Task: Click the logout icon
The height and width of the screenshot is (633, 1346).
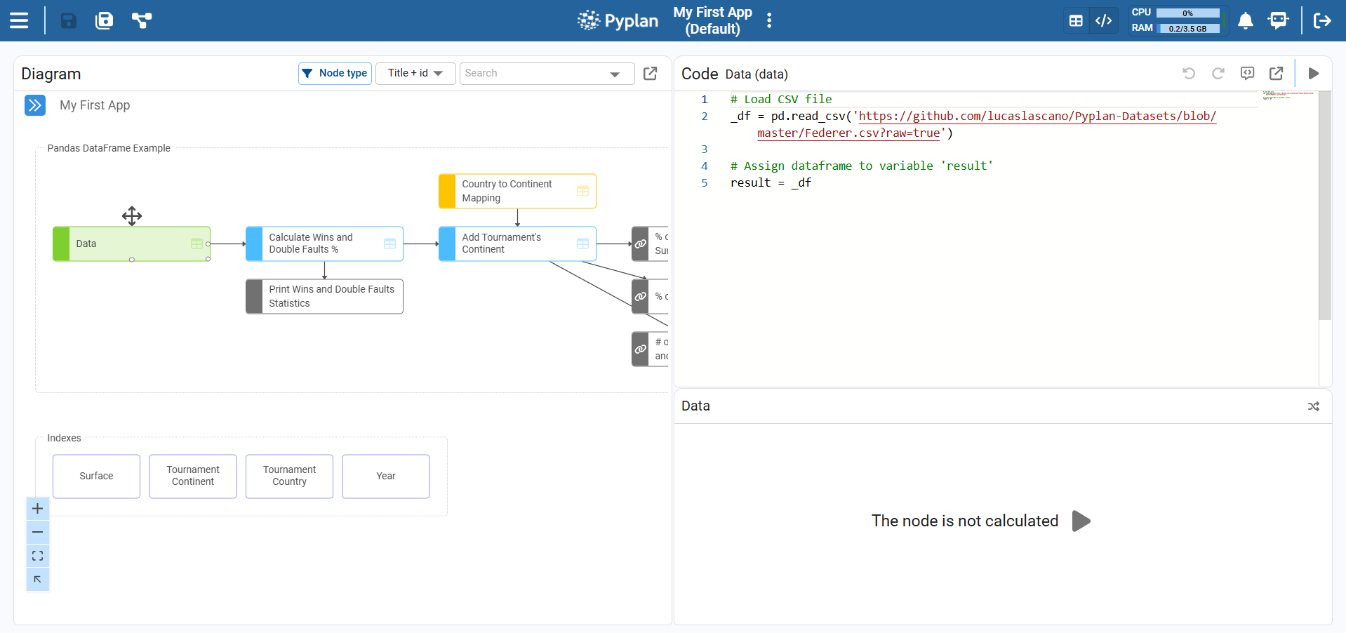Action: [1322, 20]
